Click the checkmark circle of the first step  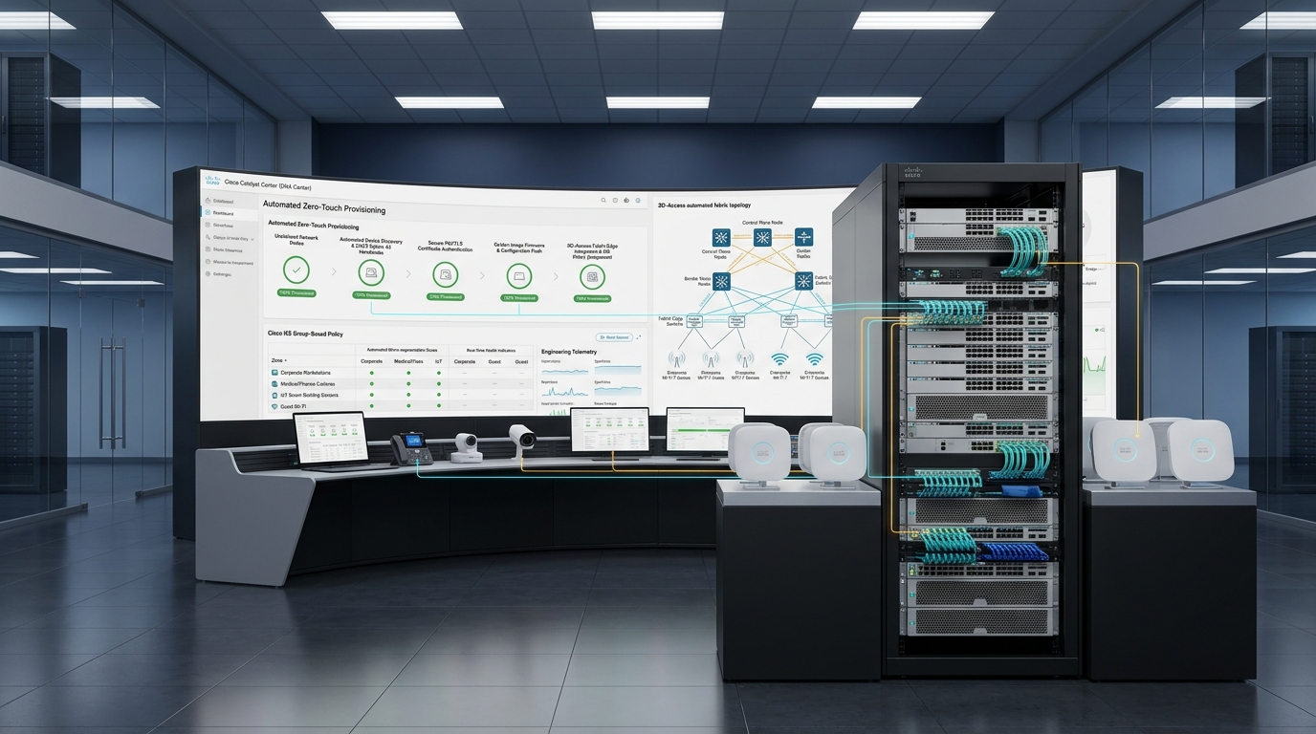[296, 270]
